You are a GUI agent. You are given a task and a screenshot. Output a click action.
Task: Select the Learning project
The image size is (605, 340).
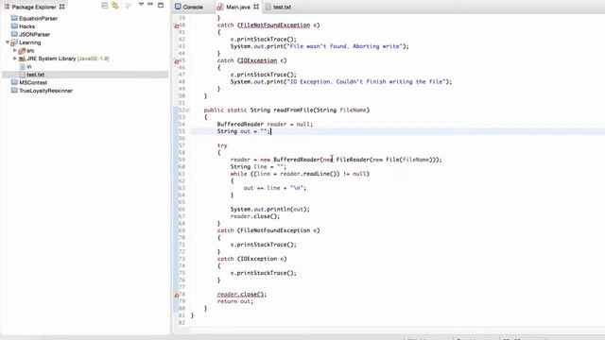click(x=29, y=42)
